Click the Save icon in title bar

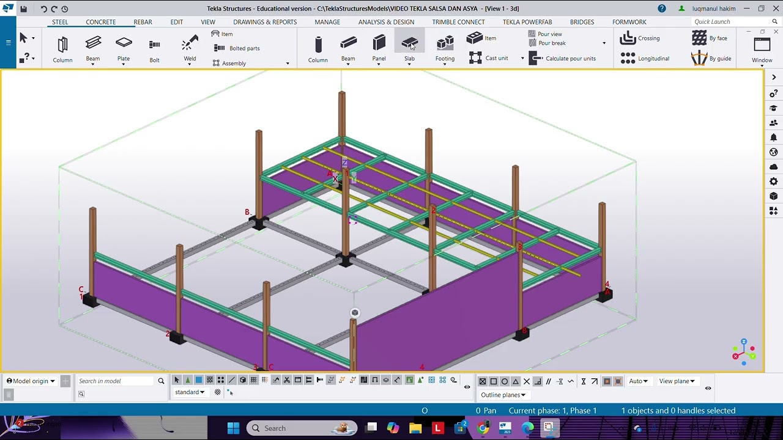coord(23,9)
